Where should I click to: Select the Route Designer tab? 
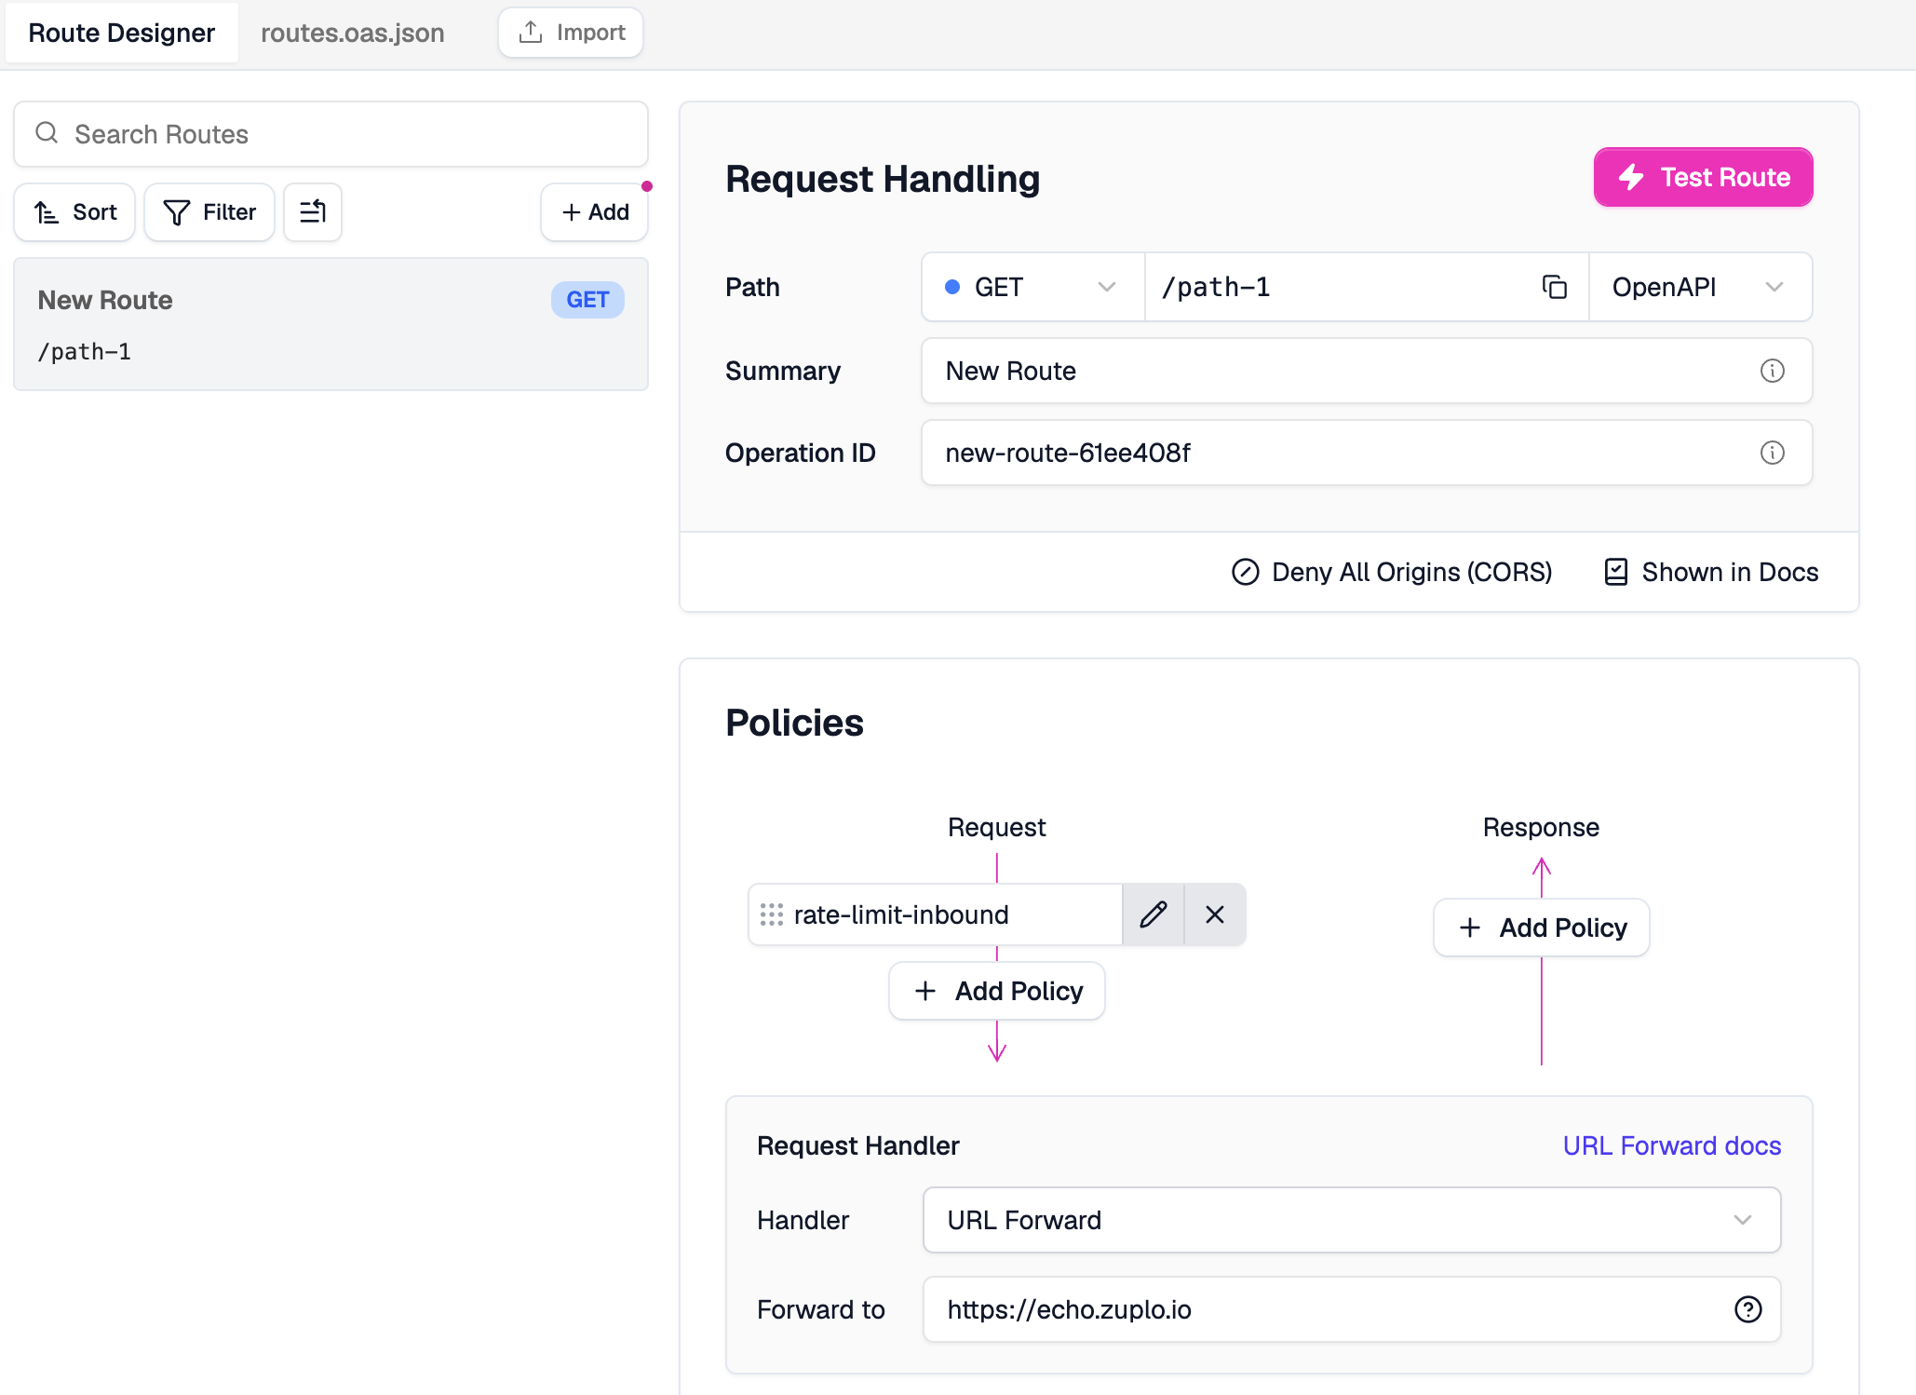(122, 33)
